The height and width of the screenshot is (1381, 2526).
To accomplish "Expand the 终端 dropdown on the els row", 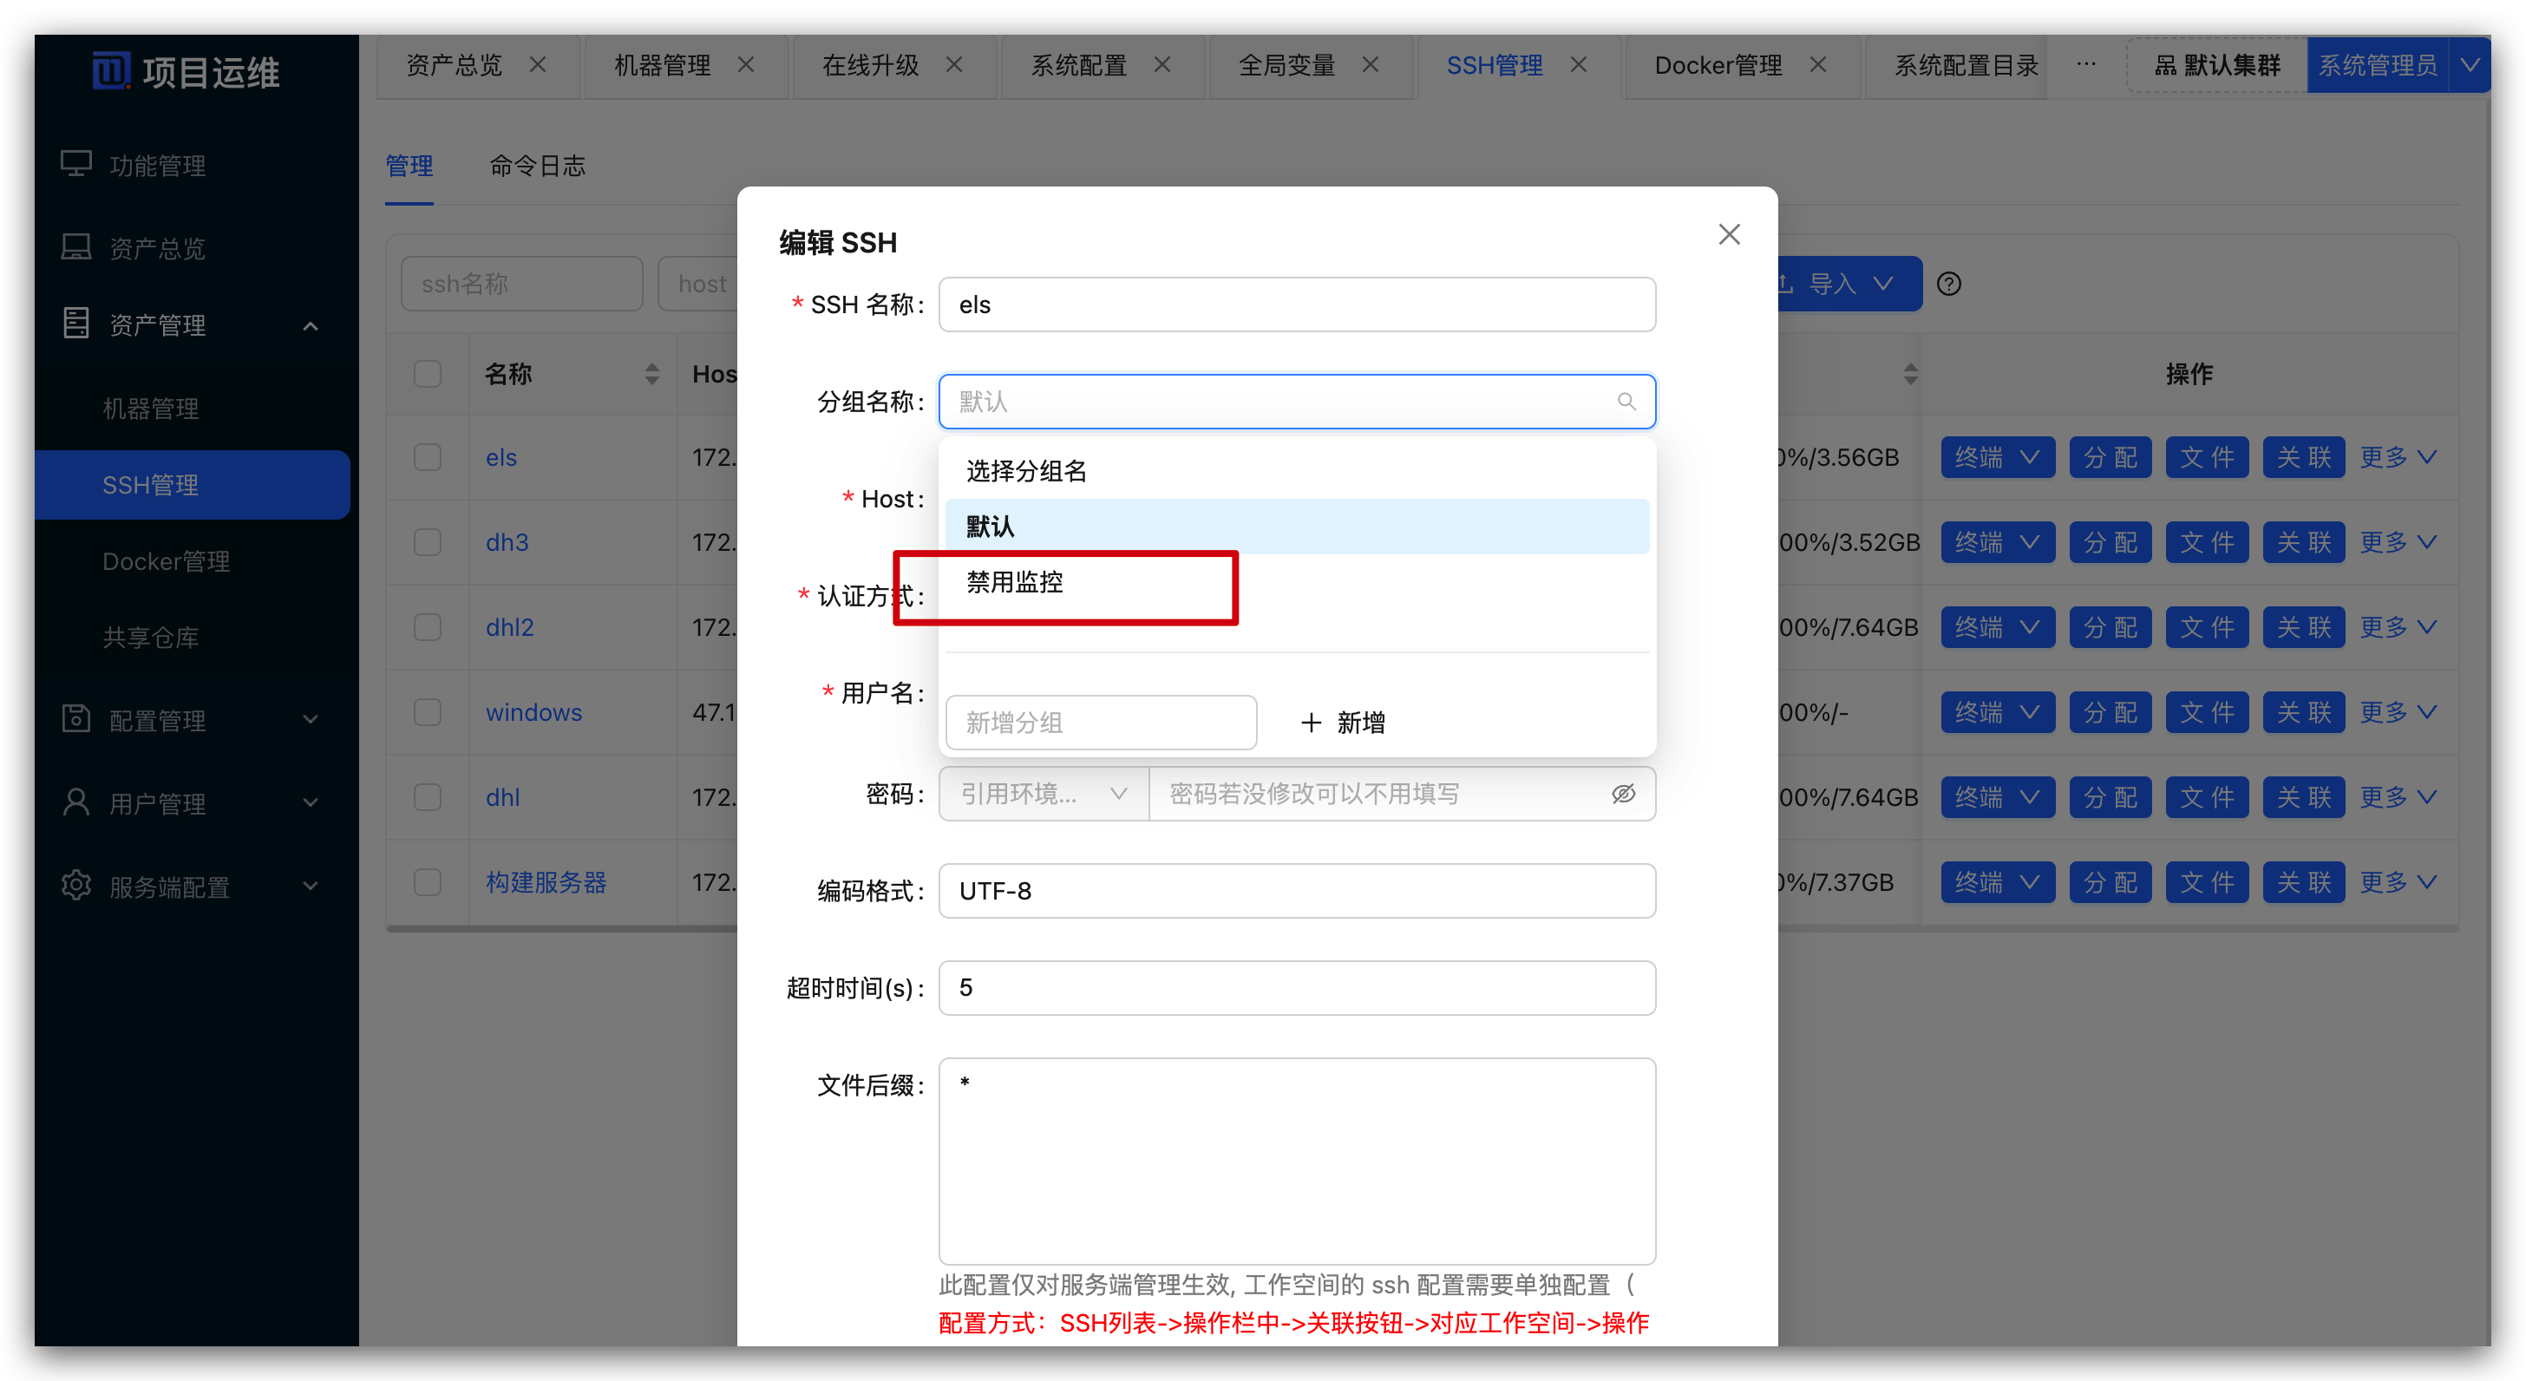I will tap(1997, 457).
